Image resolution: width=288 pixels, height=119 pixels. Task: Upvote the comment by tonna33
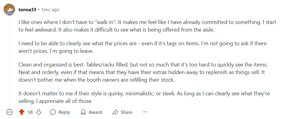pos(22,112)
